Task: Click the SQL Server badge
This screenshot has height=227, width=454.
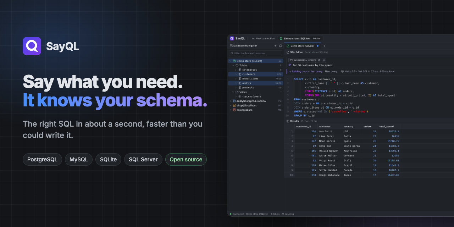Action: (143, 160)
